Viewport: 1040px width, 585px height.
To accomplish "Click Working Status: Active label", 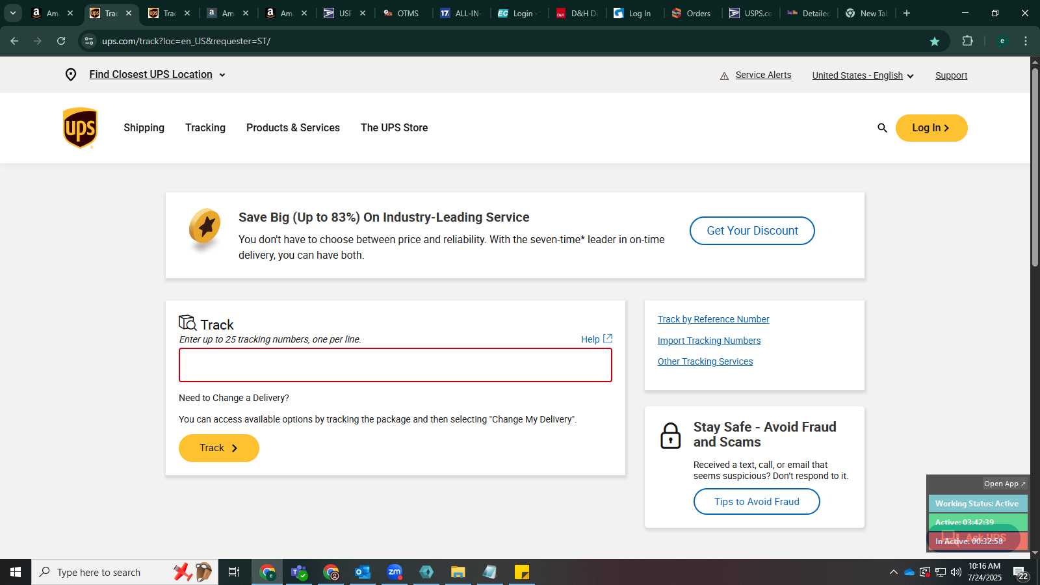I will point(977,504).
